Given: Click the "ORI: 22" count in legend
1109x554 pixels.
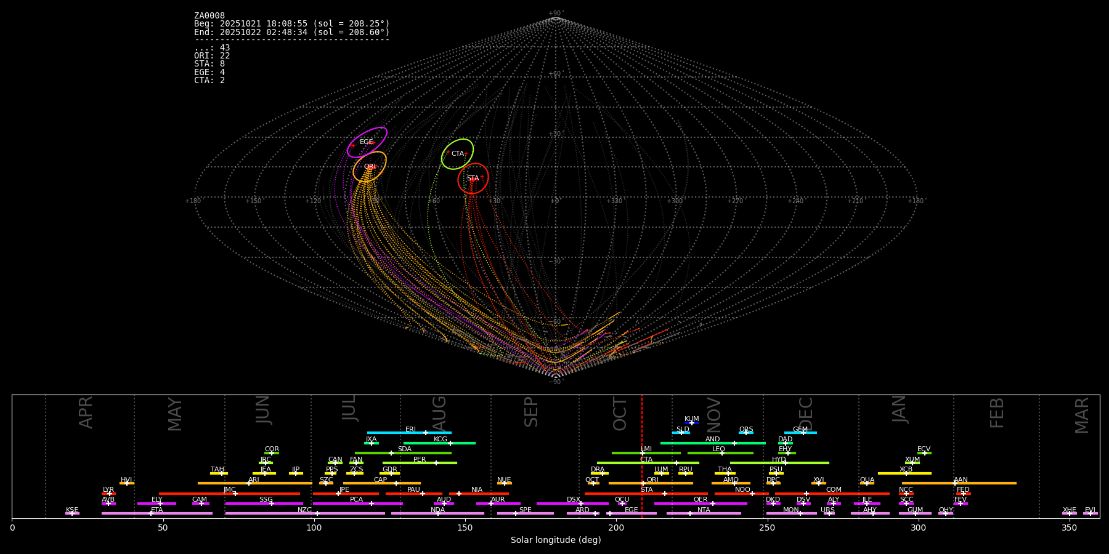Looking at the screenshot, I should tap(212, 56).
